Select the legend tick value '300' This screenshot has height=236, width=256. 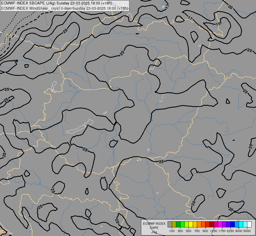pyautogui.click(x=180, y=231)
